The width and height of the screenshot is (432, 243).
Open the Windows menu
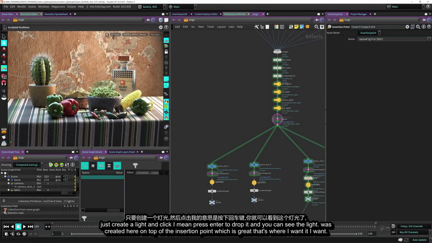pos(44,6)
